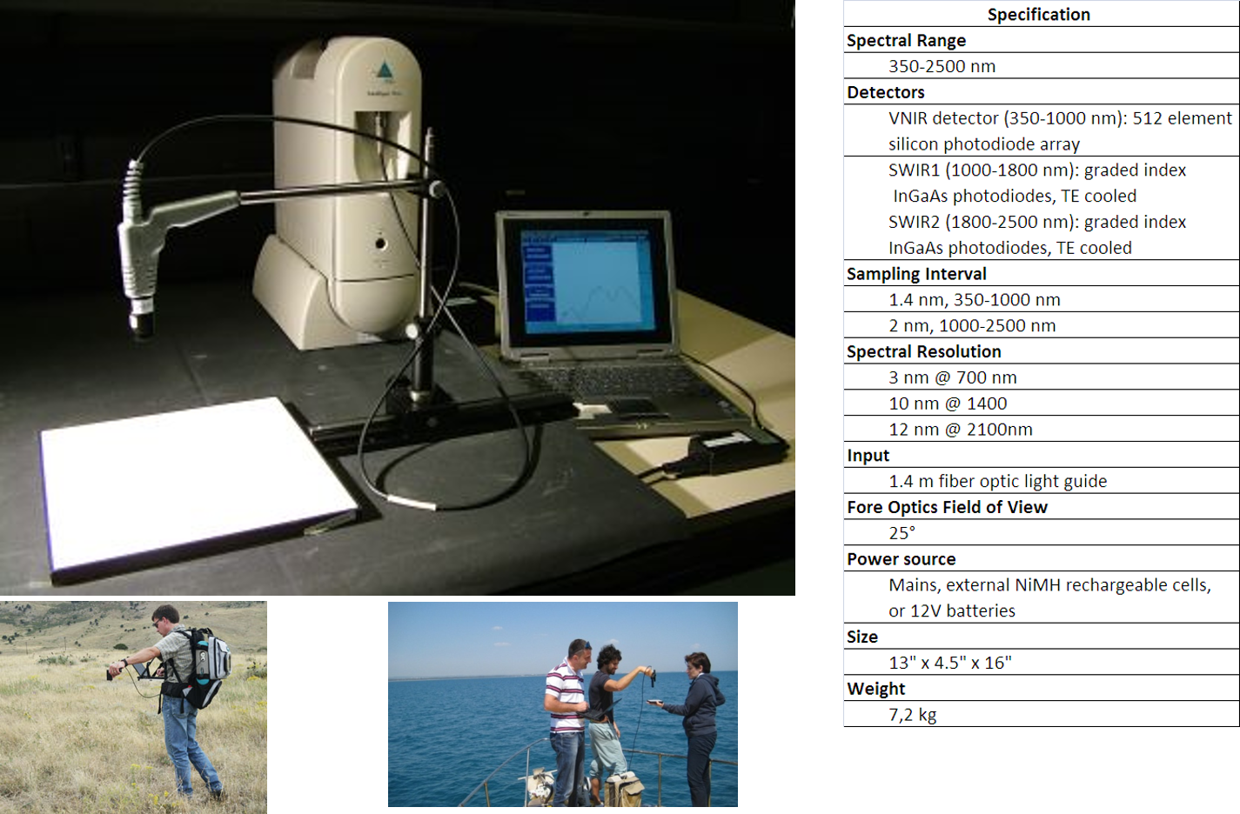Screen dimensions: 1240x814
Task: Click the VNIR detector description cell
Action: (x=1059, y=130)
